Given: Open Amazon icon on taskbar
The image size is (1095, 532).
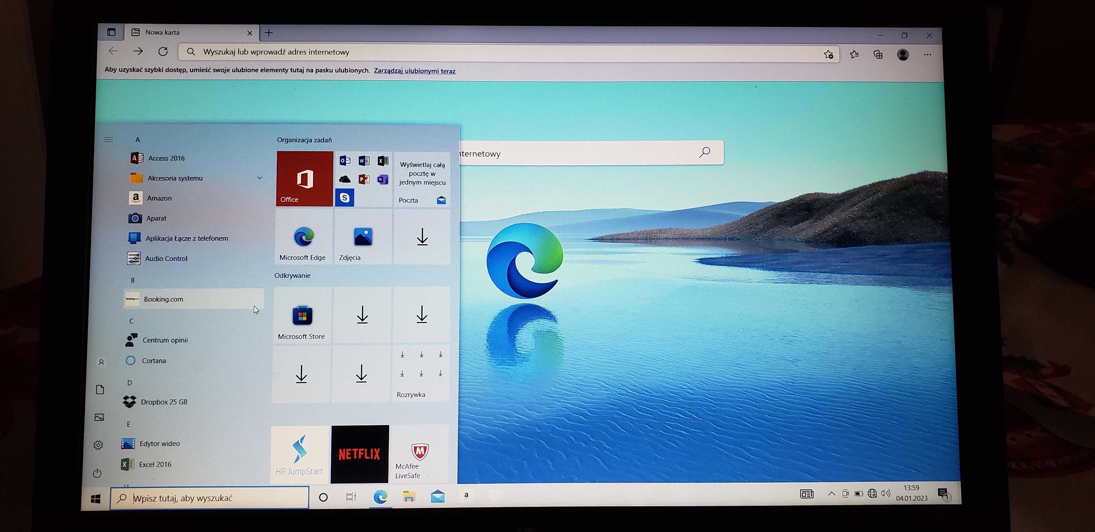Looking at the screenshot, I should (x=466, y=495).
